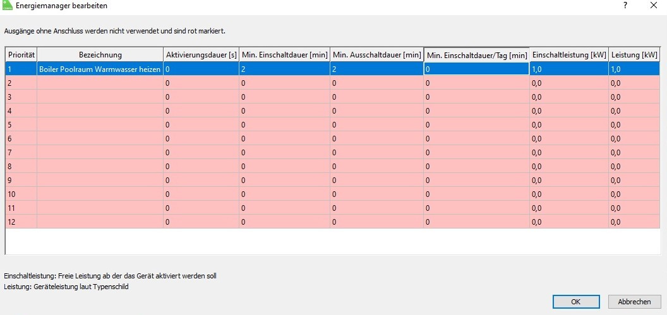The image size is (667, 315).
Task: Click the Leistung [kW] column header
Action: [634, 55]
